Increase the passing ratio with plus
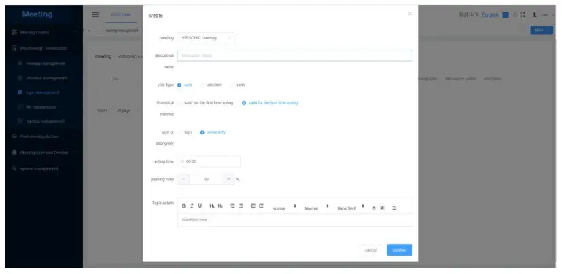 (x=228, y=179)
